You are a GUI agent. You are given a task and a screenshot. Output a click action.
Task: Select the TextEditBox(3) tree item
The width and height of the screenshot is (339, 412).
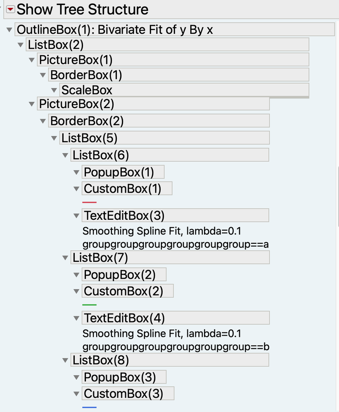[x=175, y=215]
